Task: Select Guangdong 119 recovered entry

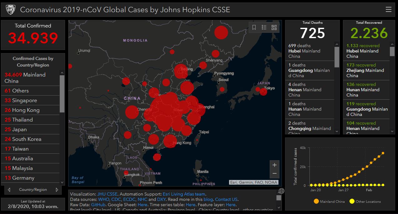Action: [367, 109]
